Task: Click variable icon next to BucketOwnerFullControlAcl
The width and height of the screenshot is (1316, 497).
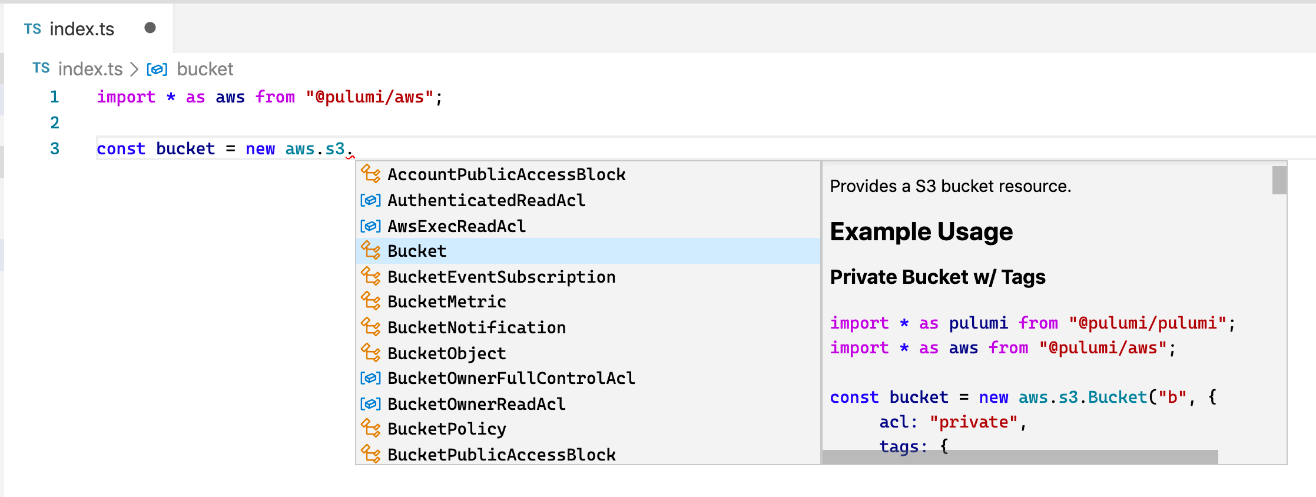Action: tap(370, 378)
